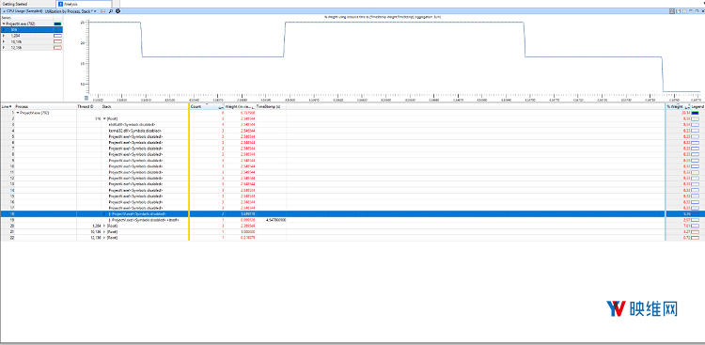Image resolution: width=705 pixels, height=345 pixels.
Task: Click the Analysis tab's blue icon
Action: [x=61, y=4]
